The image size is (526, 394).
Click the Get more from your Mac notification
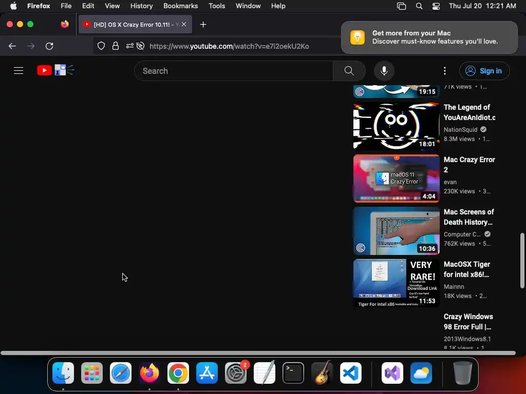click(x=429, y=37)
